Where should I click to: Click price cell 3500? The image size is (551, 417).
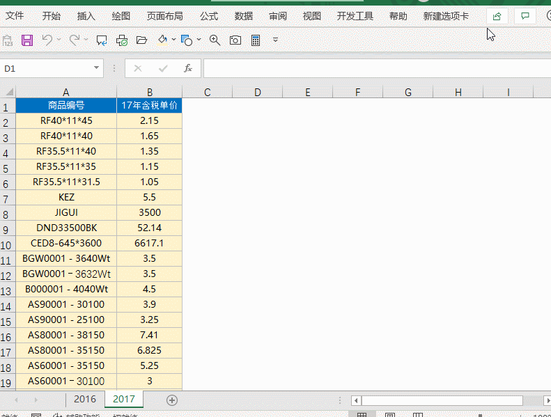point(149,212)
